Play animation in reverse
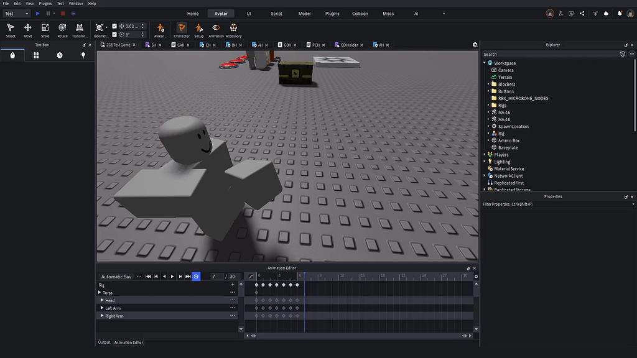 (164, 277)
